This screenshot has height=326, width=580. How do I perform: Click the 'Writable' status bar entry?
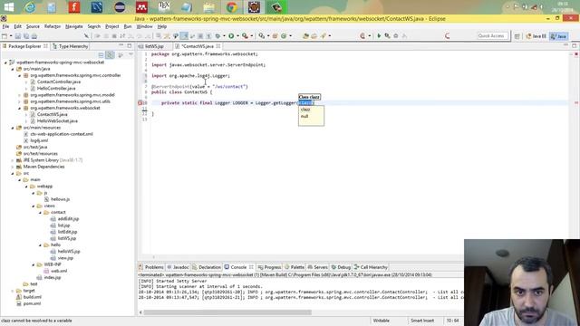point(381,321)
